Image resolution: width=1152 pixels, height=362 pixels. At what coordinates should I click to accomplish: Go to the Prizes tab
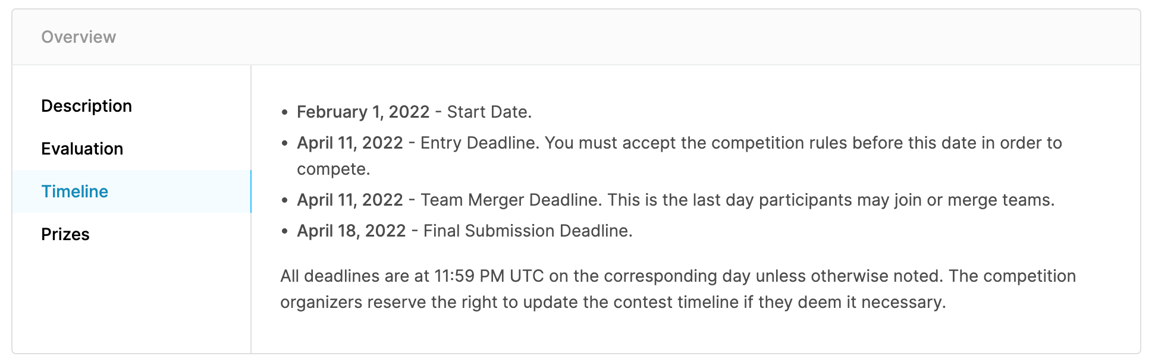[x=65, y=234]
